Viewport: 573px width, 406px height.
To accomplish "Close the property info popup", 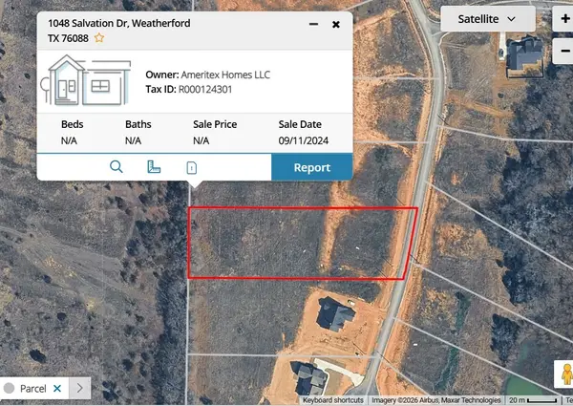I will [x=336, y=25].
